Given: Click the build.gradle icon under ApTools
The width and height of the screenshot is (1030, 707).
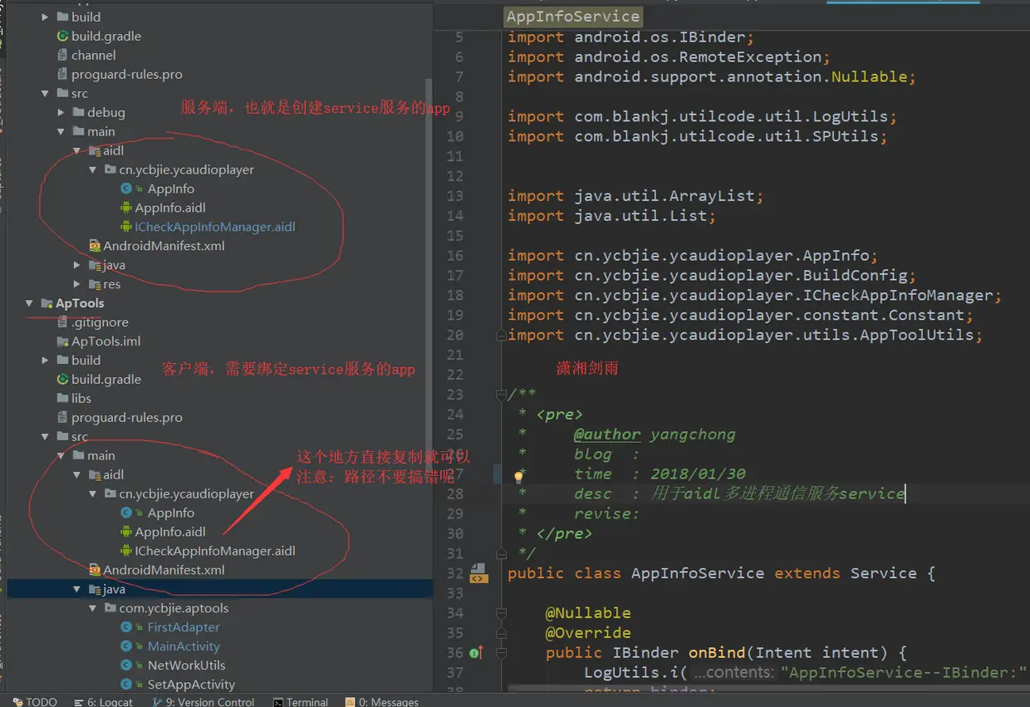Looking at the screenshot, I should pos(62,379).
